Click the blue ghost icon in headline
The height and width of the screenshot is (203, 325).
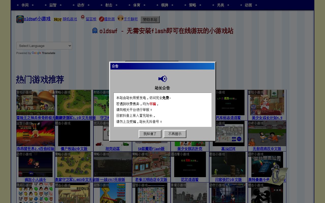(95, 31)
